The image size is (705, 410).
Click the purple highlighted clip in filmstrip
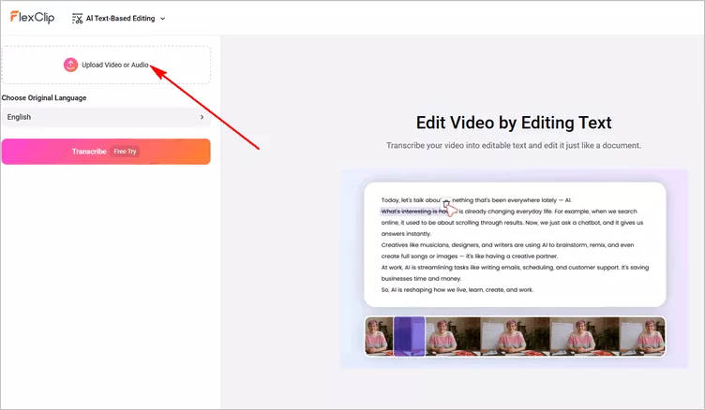coord(409,336)
